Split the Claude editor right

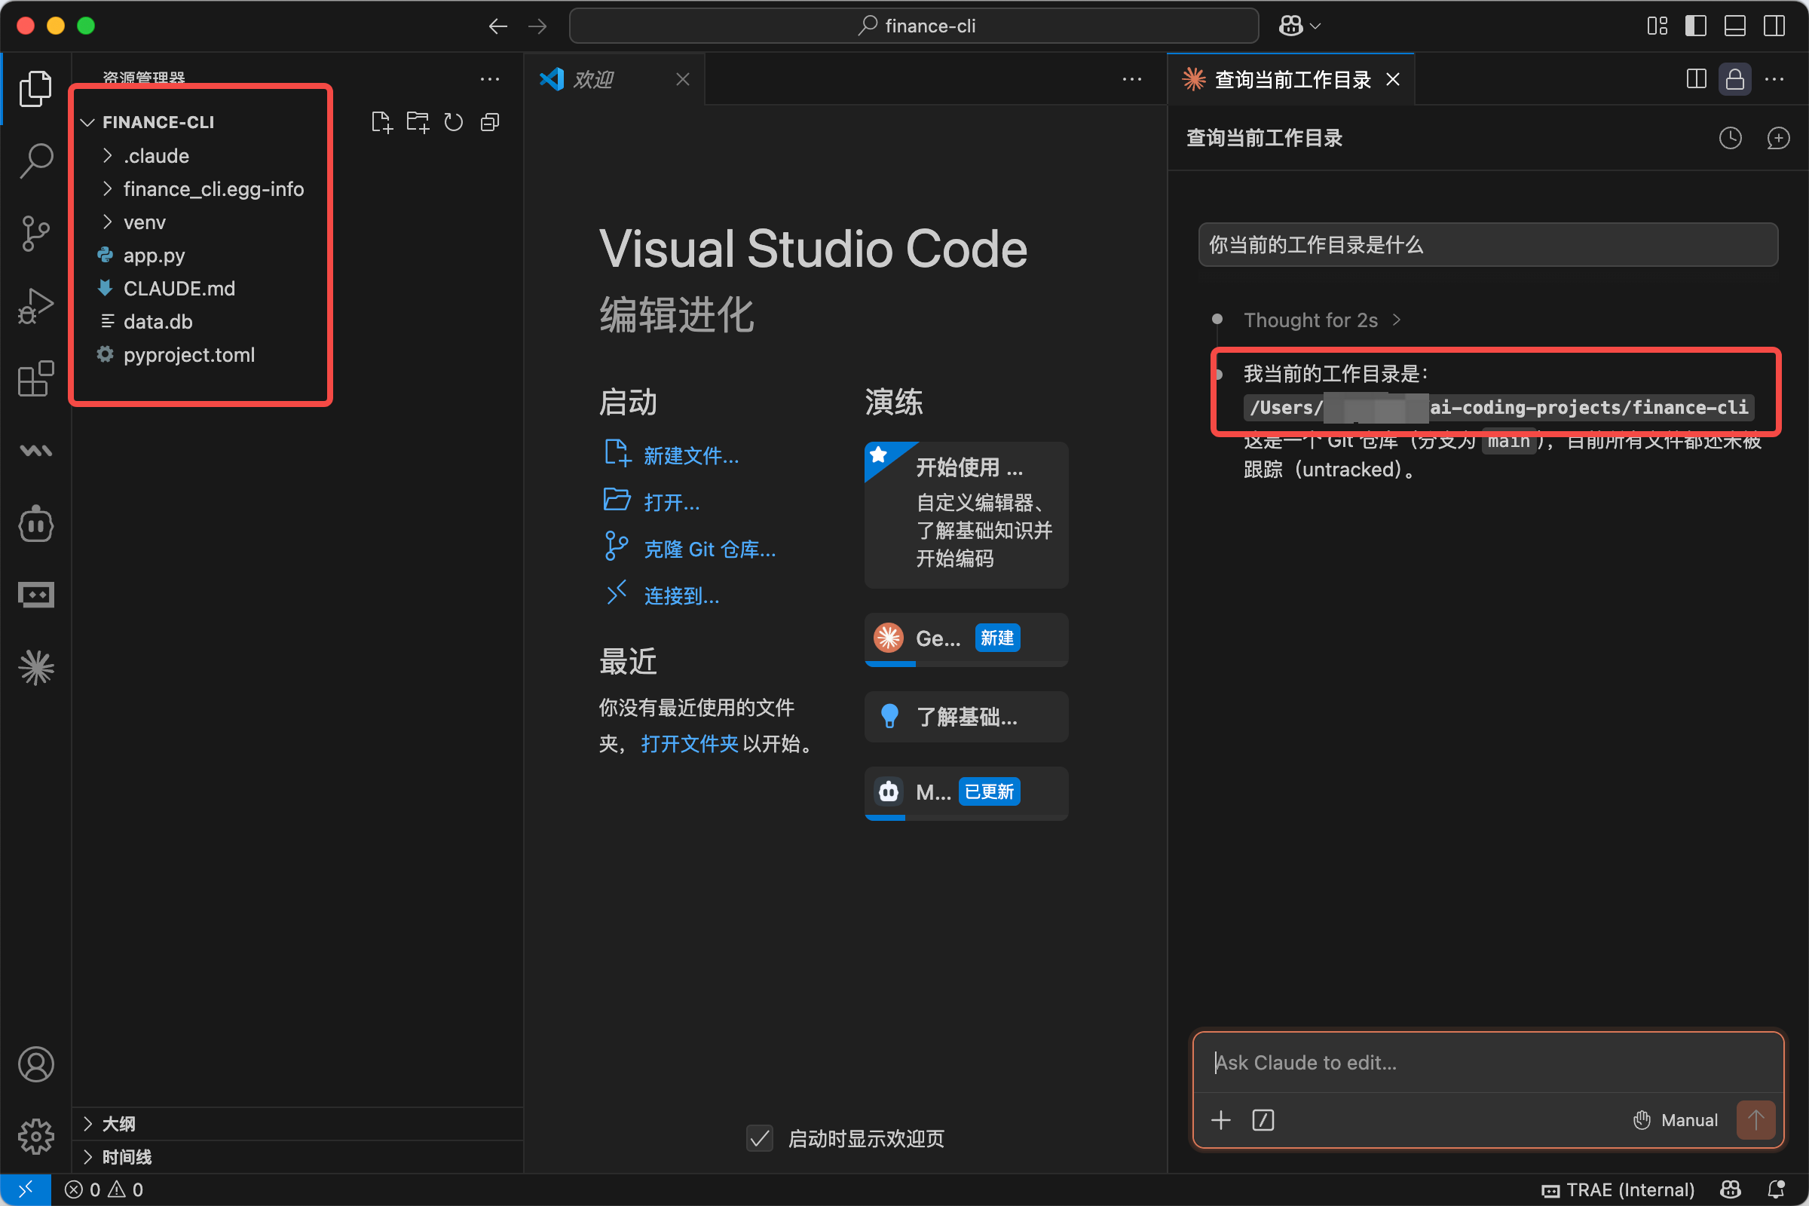tap(1696, 79)
